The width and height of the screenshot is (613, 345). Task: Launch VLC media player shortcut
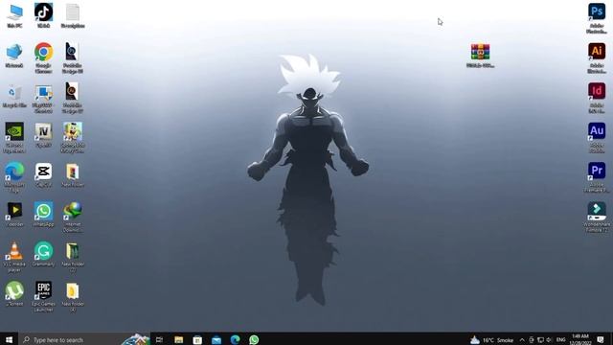(x=14, y=257)
